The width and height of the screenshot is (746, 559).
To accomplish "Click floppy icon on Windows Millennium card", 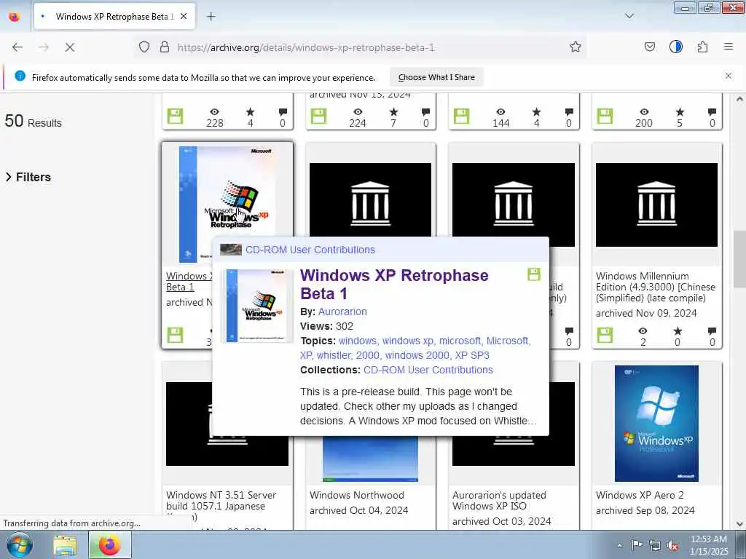I will point(605,335).
